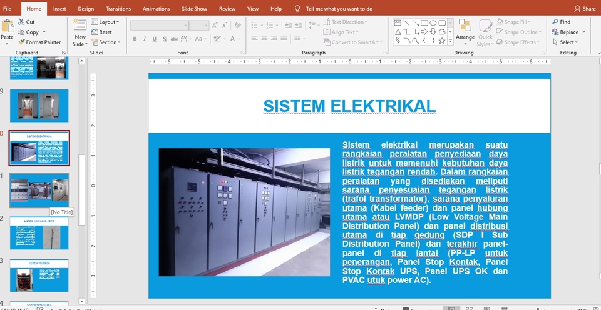Open the File tab
Viewport: 601px width, 310px height.
click(7, 8)
